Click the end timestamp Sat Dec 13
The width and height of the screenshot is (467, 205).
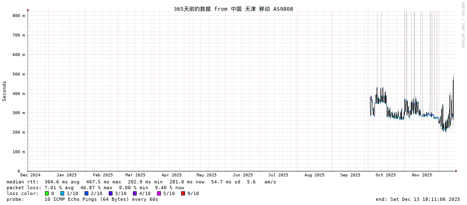[x=418, y=199]
